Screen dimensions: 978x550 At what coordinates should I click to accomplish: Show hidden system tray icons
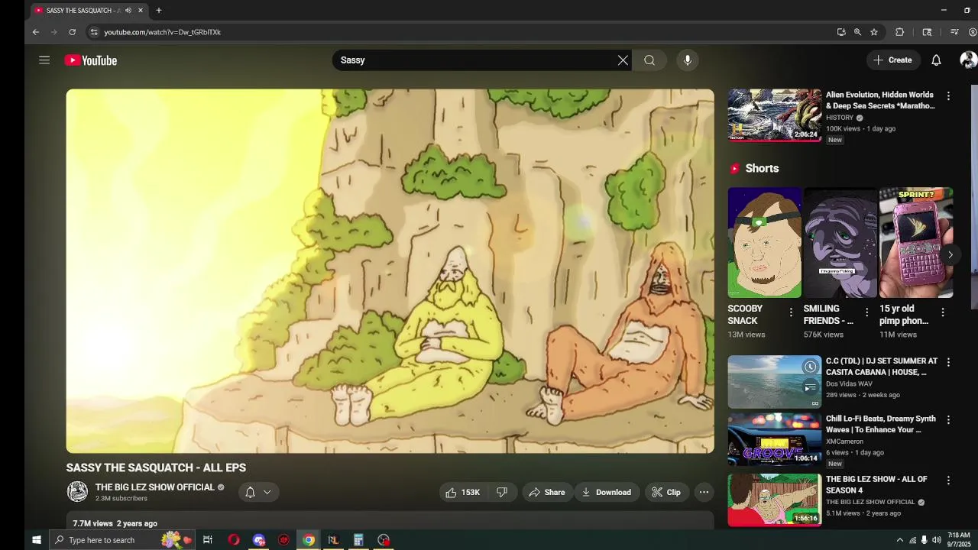(x=899, y=540)
